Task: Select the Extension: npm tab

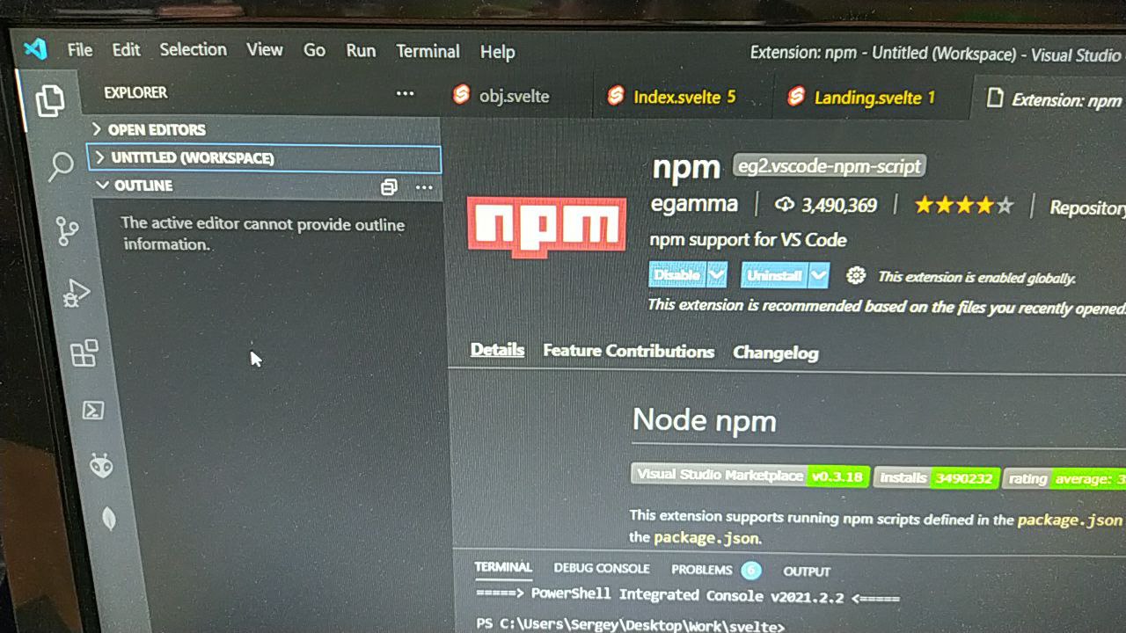Action: [1056, 99]
